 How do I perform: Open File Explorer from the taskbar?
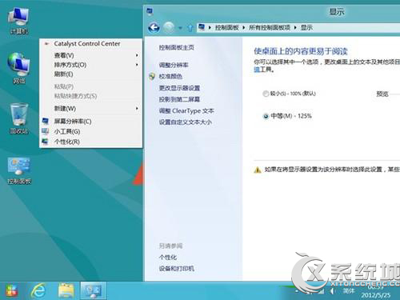tap(66, 290)
